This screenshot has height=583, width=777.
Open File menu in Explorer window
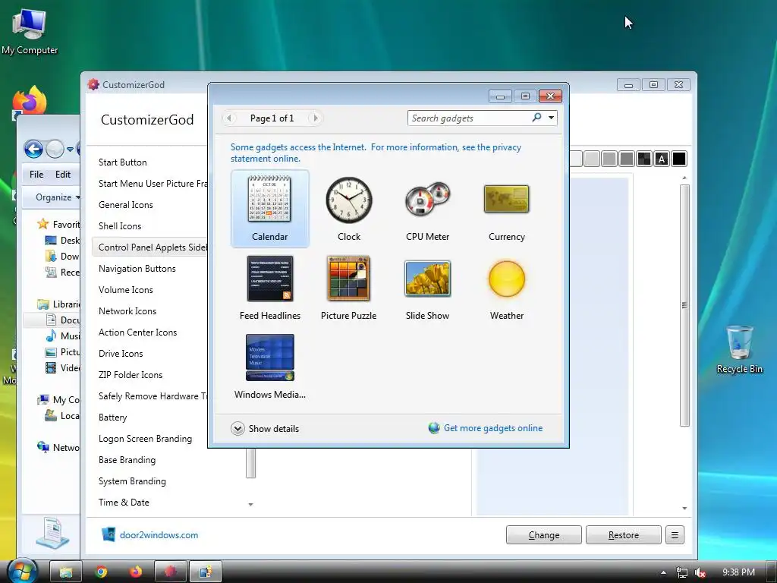[36, 175]
